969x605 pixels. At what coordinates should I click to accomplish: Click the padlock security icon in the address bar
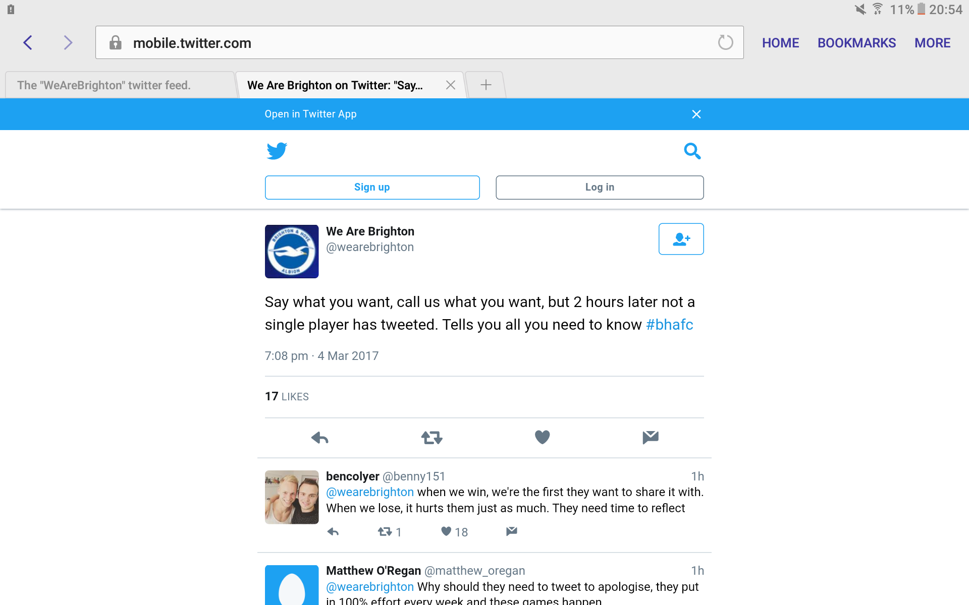(116, 43)
